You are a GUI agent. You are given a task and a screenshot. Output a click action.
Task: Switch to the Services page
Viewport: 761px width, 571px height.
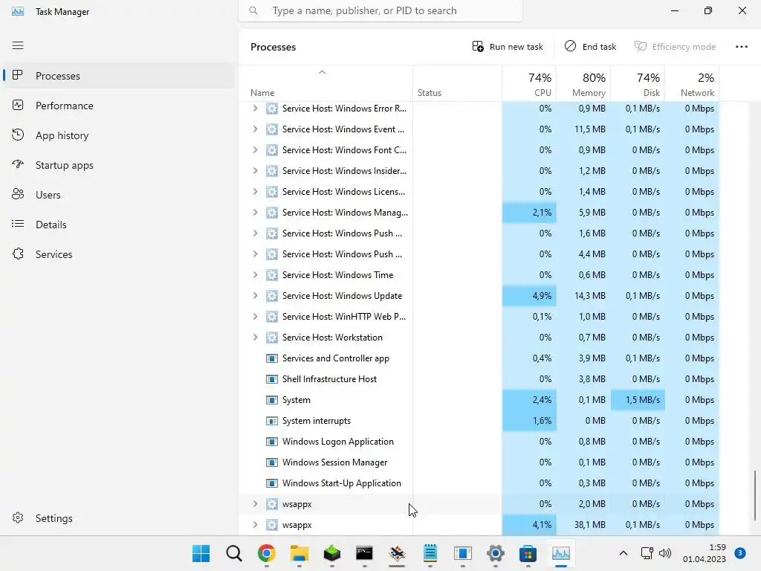pos(119,254)
